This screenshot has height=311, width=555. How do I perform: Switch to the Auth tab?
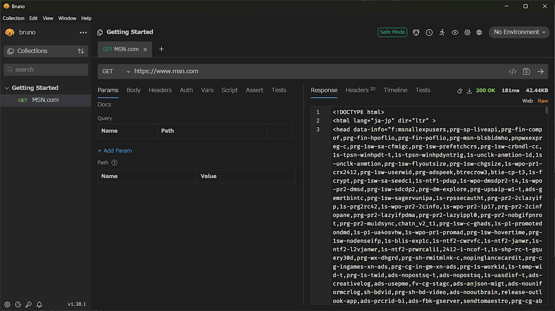point(186,90)
